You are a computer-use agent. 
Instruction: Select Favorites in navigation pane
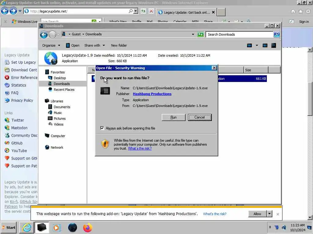[57, 72]
